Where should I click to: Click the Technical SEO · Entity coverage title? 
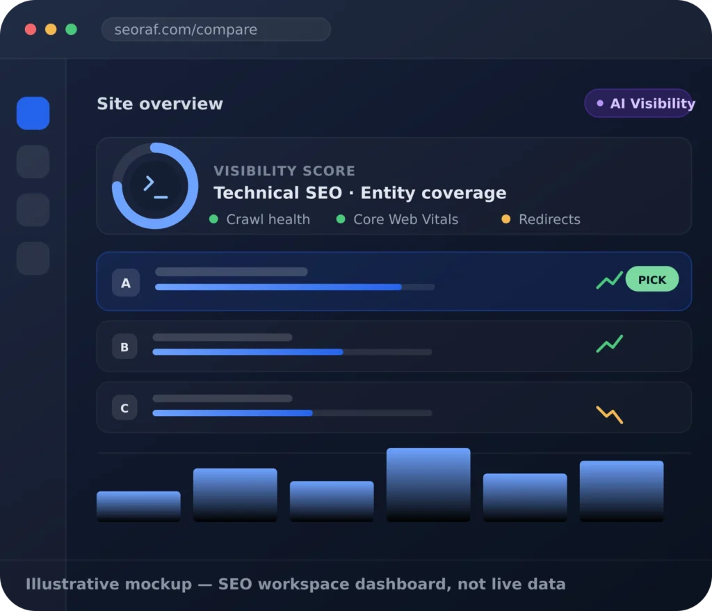point(360,193)
